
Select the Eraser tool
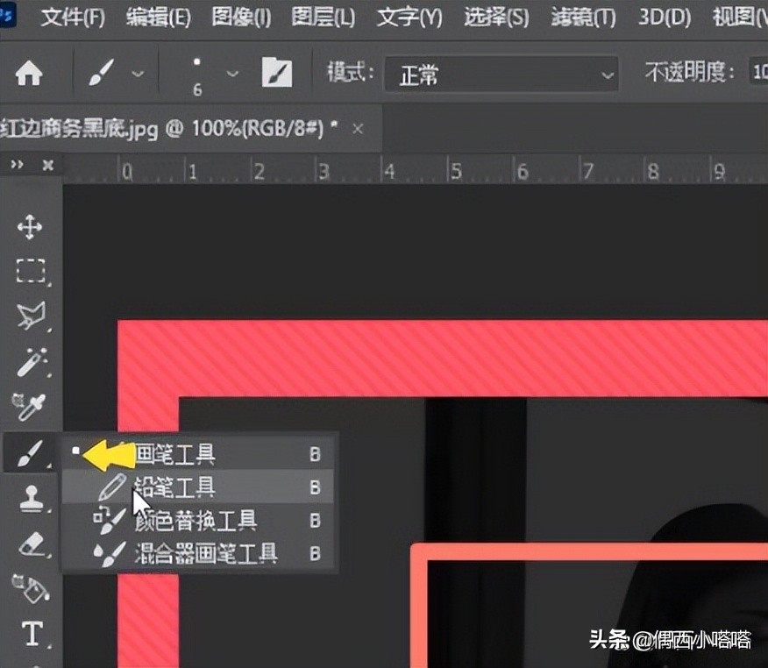pos(30,545)
